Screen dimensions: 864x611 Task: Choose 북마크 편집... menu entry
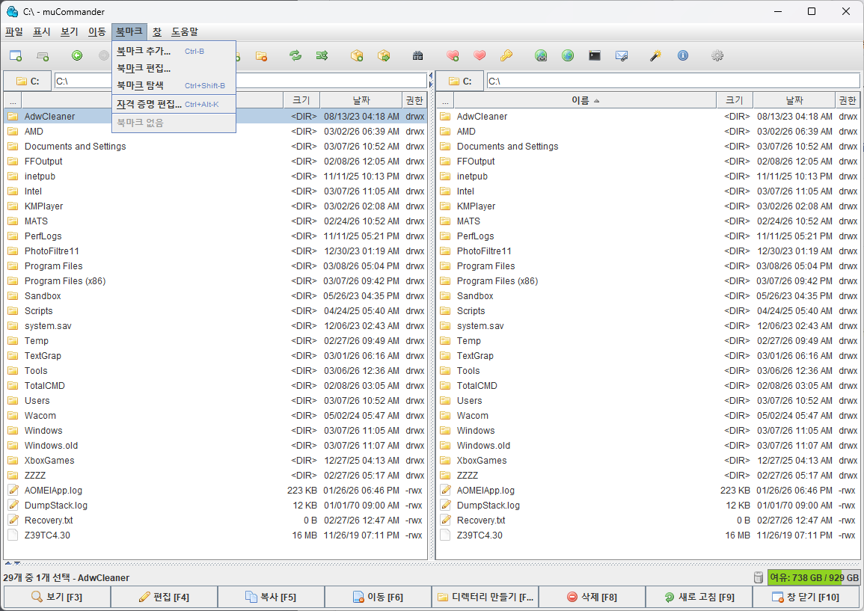click(x=174, y=68)
